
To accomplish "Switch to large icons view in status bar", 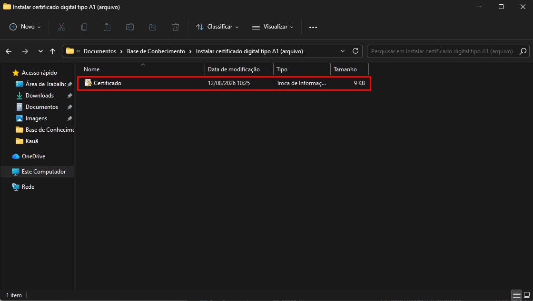I will point(526,294).
